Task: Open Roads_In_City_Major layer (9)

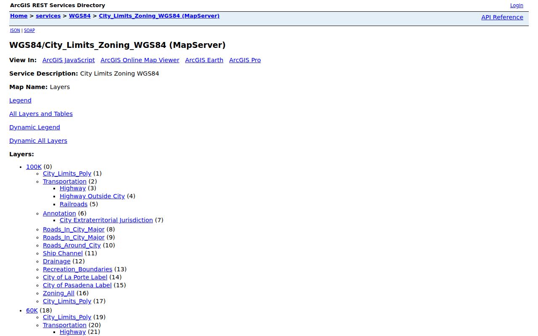Action: click(x=74, y=237)
